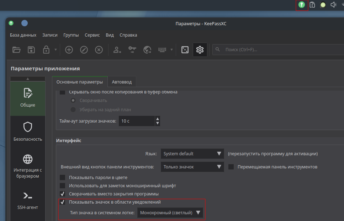Screen dimensions: 344x221
Task: Click the add new entry plus icon
Action: (69, 50)
